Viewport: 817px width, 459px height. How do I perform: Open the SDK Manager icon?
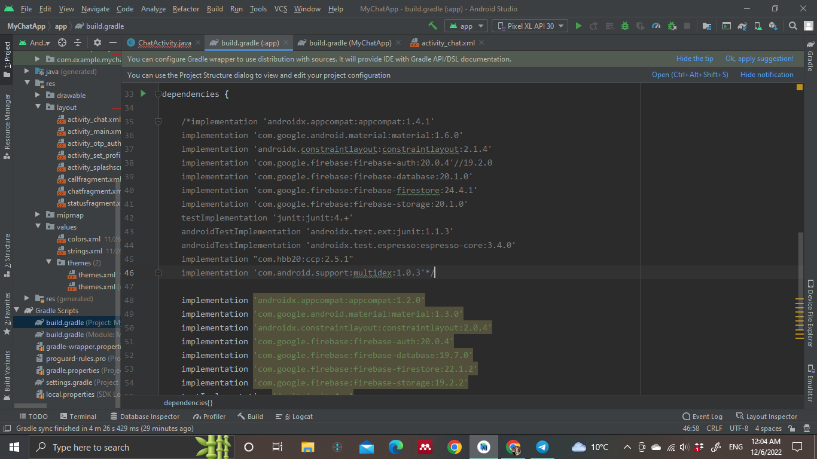tap(773, 26)
